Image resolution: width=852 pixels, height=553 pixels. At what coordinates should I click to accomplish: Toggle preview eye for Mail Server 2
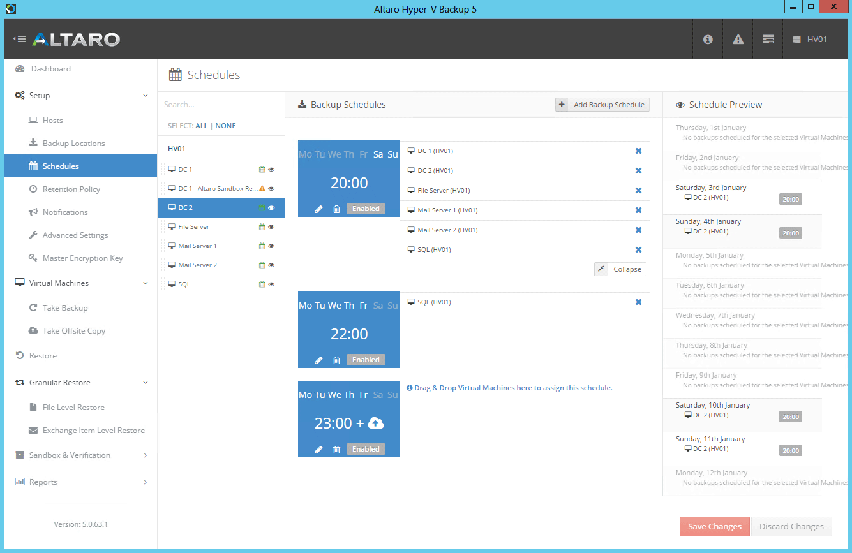pyautogui.click(x=271, y=265)
